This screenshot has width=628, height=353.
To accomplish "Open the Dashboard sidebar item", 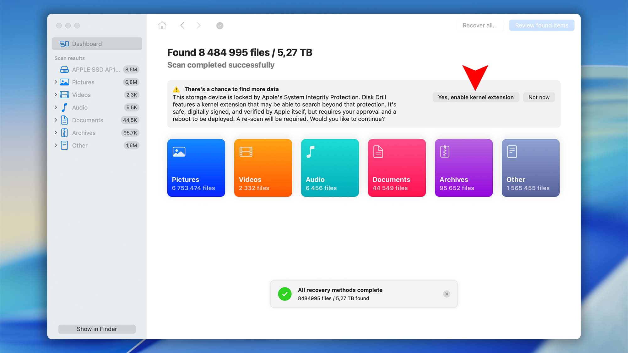I will 97,44.
